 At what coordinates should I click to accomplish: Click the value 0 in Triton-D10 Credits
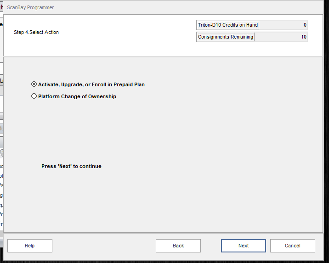point(305,25)
